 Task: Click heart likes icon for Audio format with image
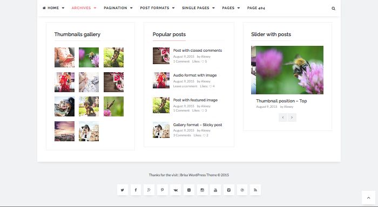(x=211, y=86)
